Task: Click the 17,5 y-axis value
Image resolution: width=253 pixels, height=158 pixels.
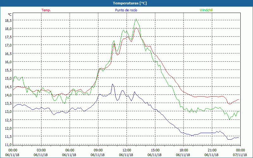Action: [x=8, y=37]
